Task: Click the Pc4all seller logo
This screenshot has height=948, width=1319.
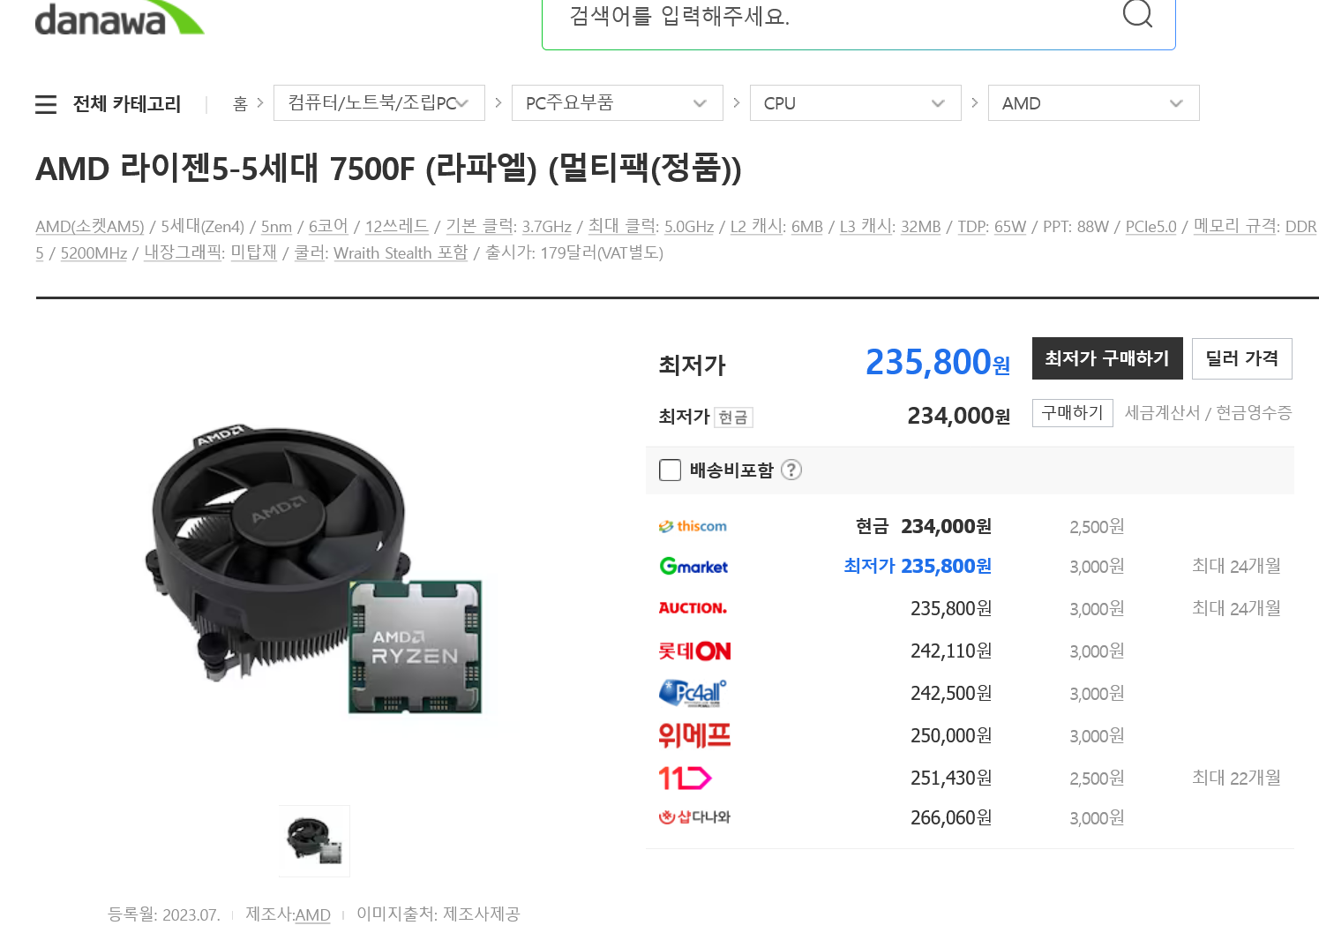Action: 693,693
